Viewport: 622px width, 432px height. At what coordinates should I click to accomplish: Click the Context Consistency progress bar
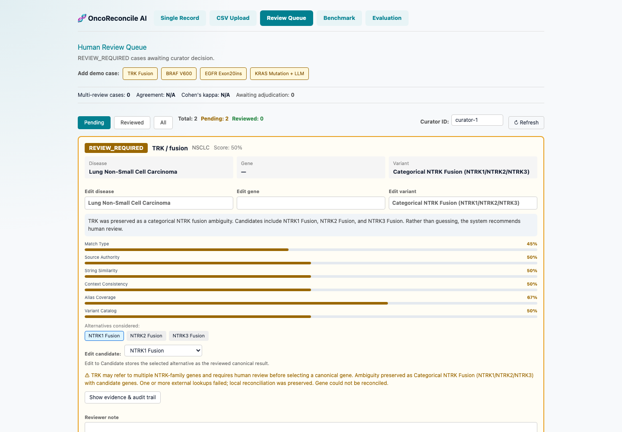(311, 290)
